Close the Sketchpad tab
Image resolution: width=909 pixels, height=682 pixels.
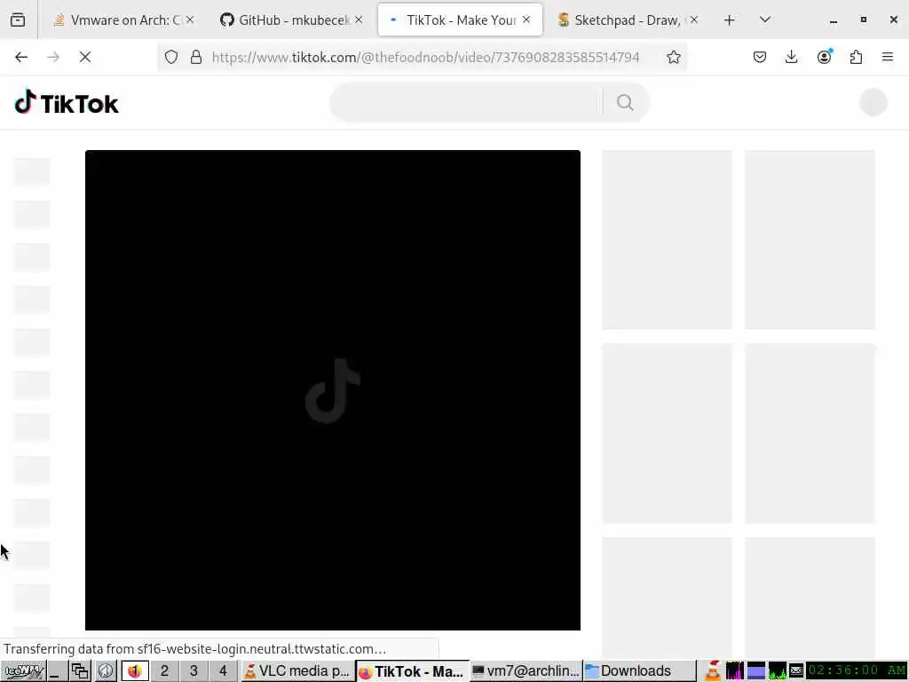click(694, 20)
